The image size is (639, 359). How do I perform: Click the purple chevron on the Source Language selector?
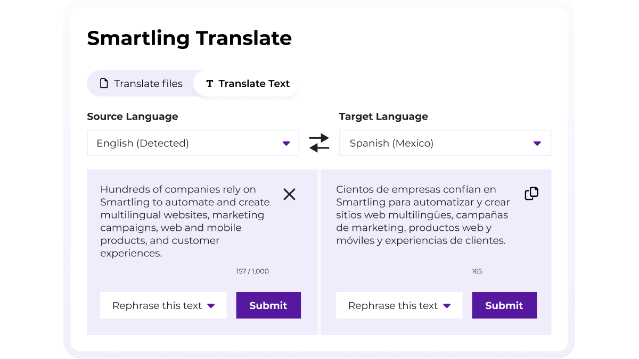tap(285, 143)
